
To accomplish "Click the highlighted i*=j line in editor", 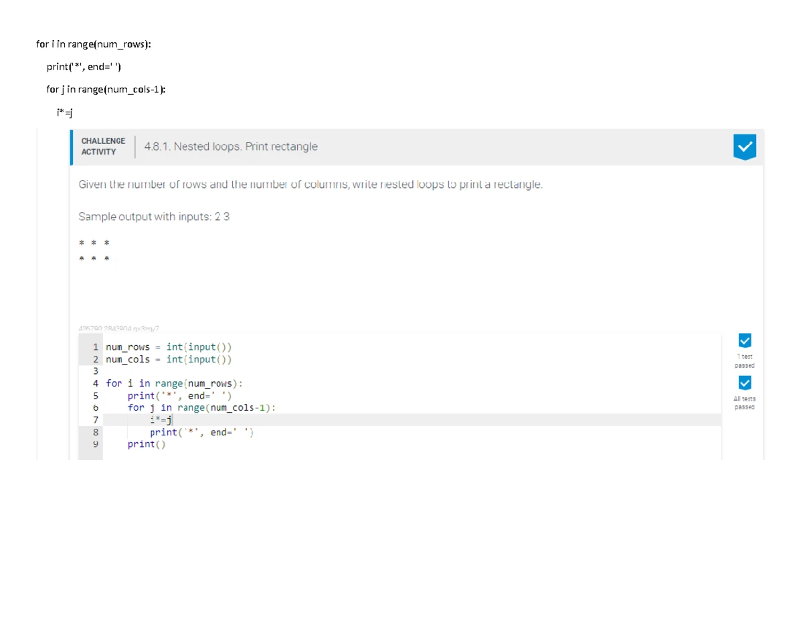I will pos(161,420).
